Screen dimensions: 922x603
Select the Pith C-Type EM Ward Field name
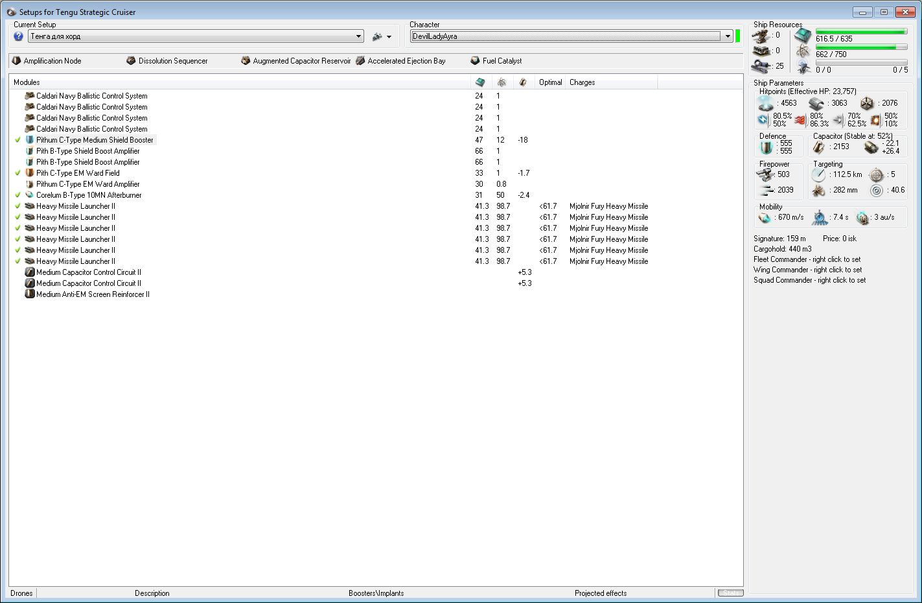[78, 173]
